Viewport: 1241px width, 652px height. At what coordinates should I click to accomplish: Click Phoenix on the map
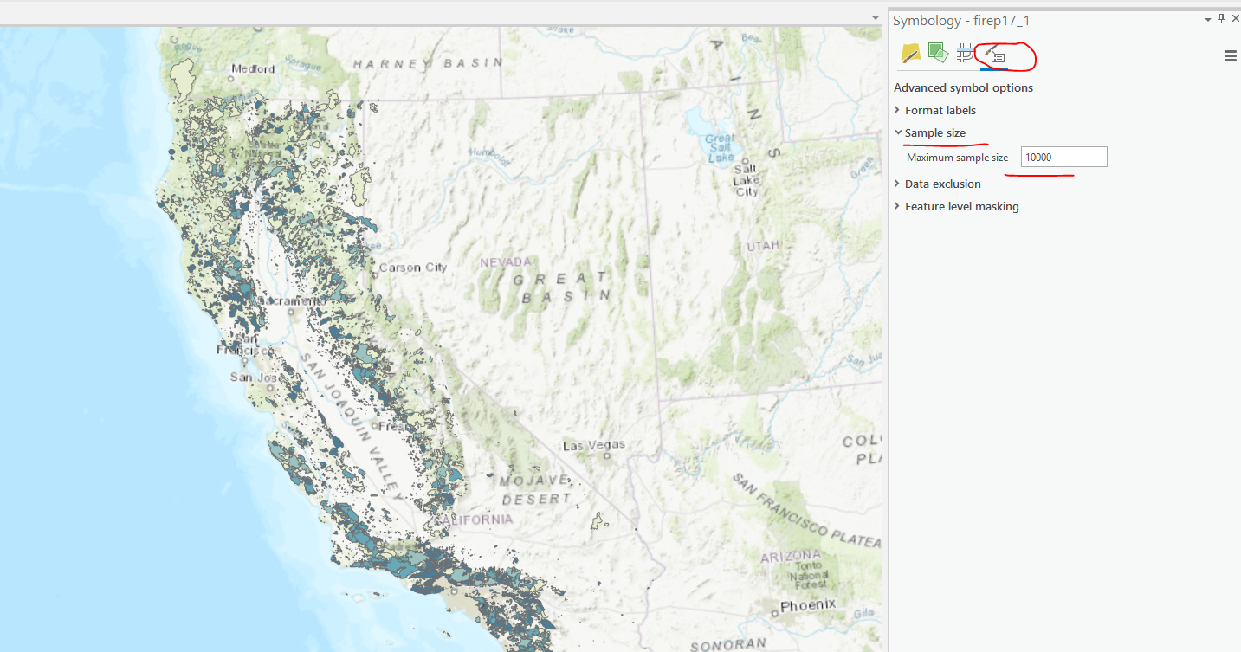pos(807,605)
